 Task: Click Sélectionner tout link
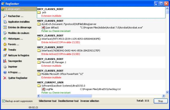(x=48, y=101)
